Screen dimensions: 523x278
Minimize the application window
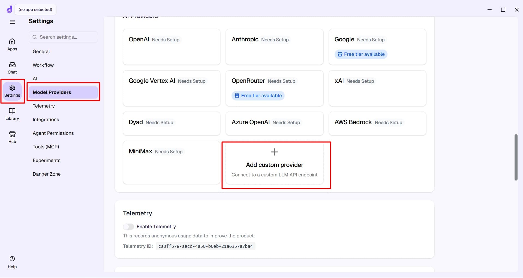coord(489,10)
